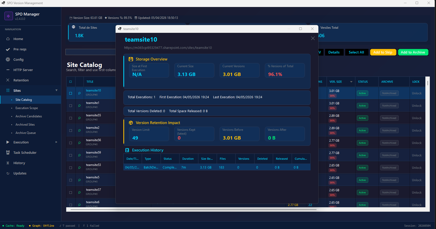
Task: Click the SPO Manager logo icon
Action: [9, 16]
